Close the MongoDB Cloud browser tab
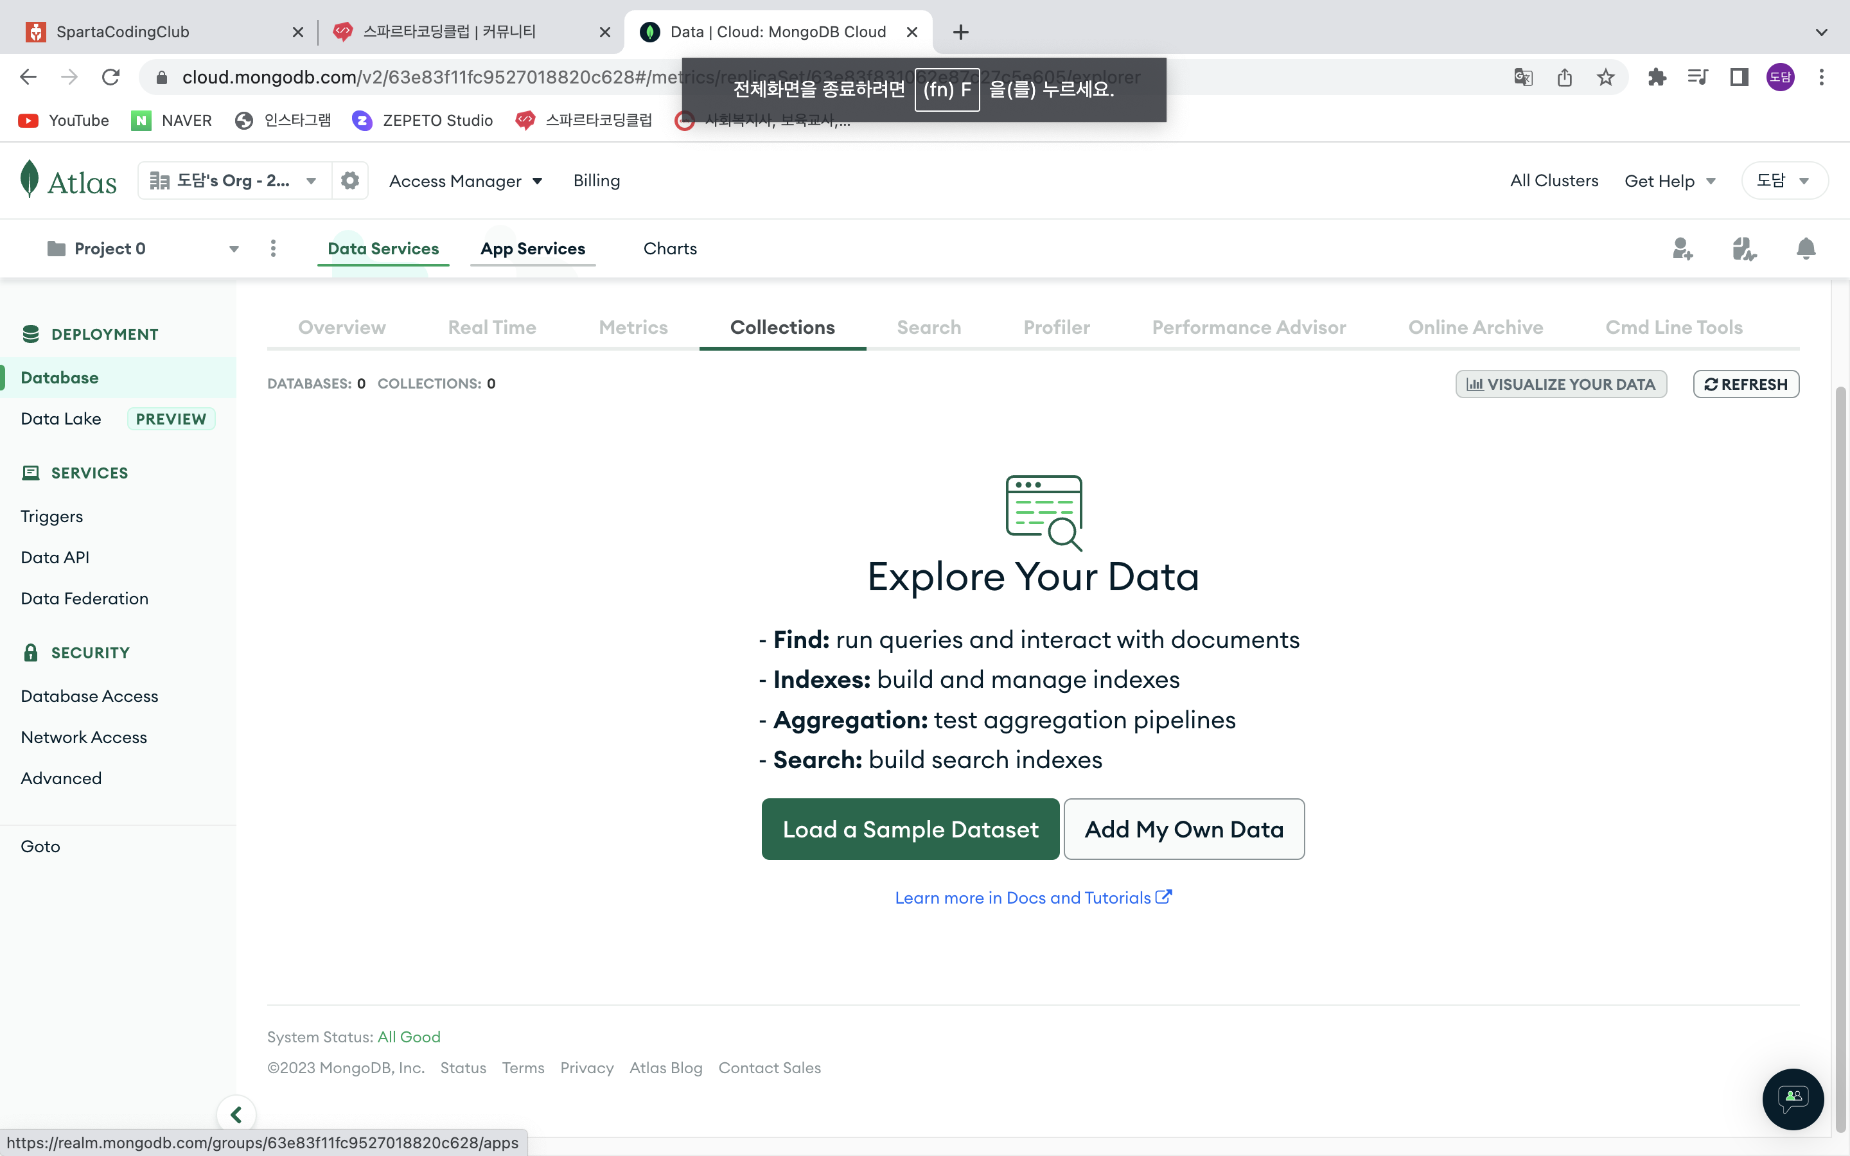 click(x=912, y=32)
